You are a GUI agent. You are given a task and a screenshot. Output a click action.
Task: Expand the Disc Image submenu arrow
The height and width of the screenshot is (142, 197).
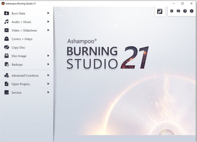[48, 56]
